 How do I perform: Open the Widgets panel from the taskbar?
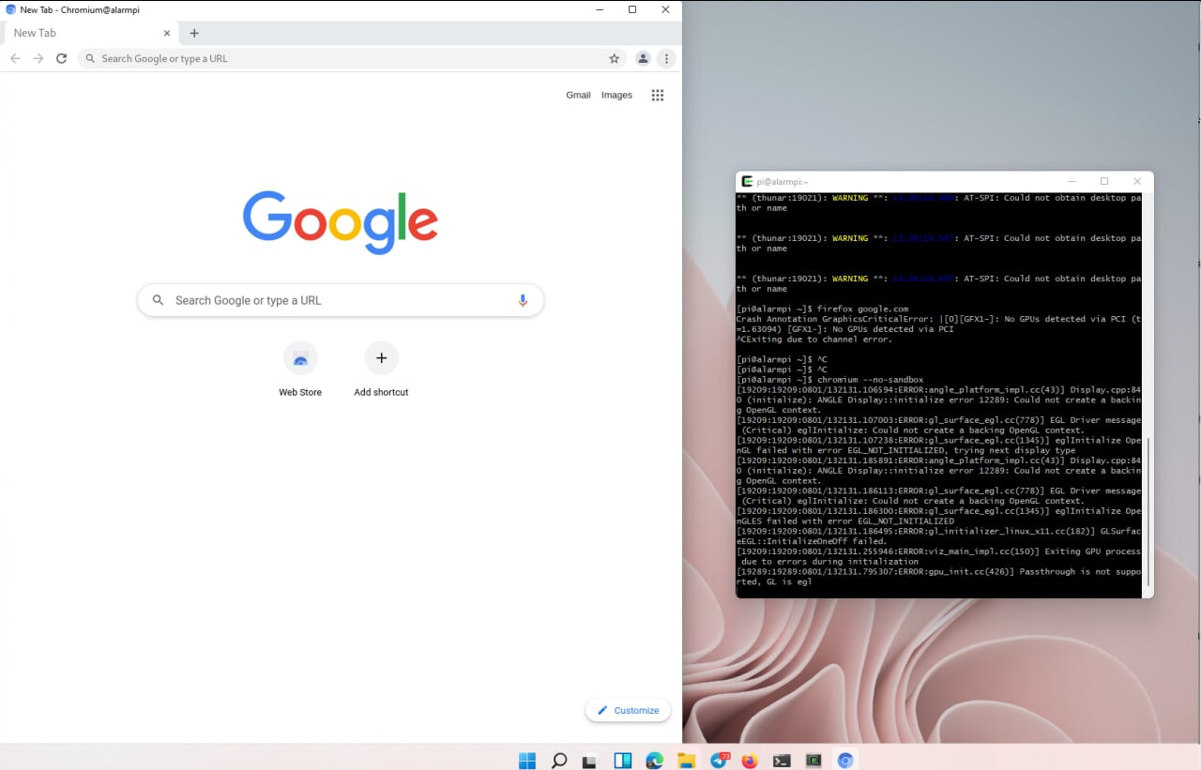tap(623, 761)
